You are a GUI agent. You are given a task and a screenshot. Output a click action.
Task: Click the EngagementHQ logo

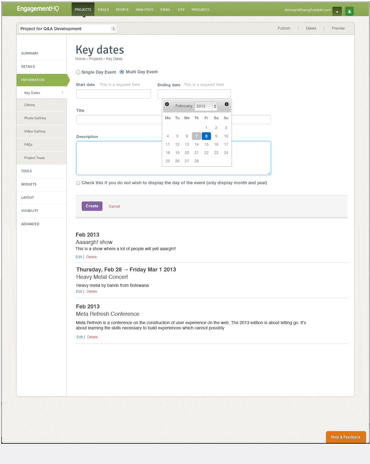tap(38, 9)
